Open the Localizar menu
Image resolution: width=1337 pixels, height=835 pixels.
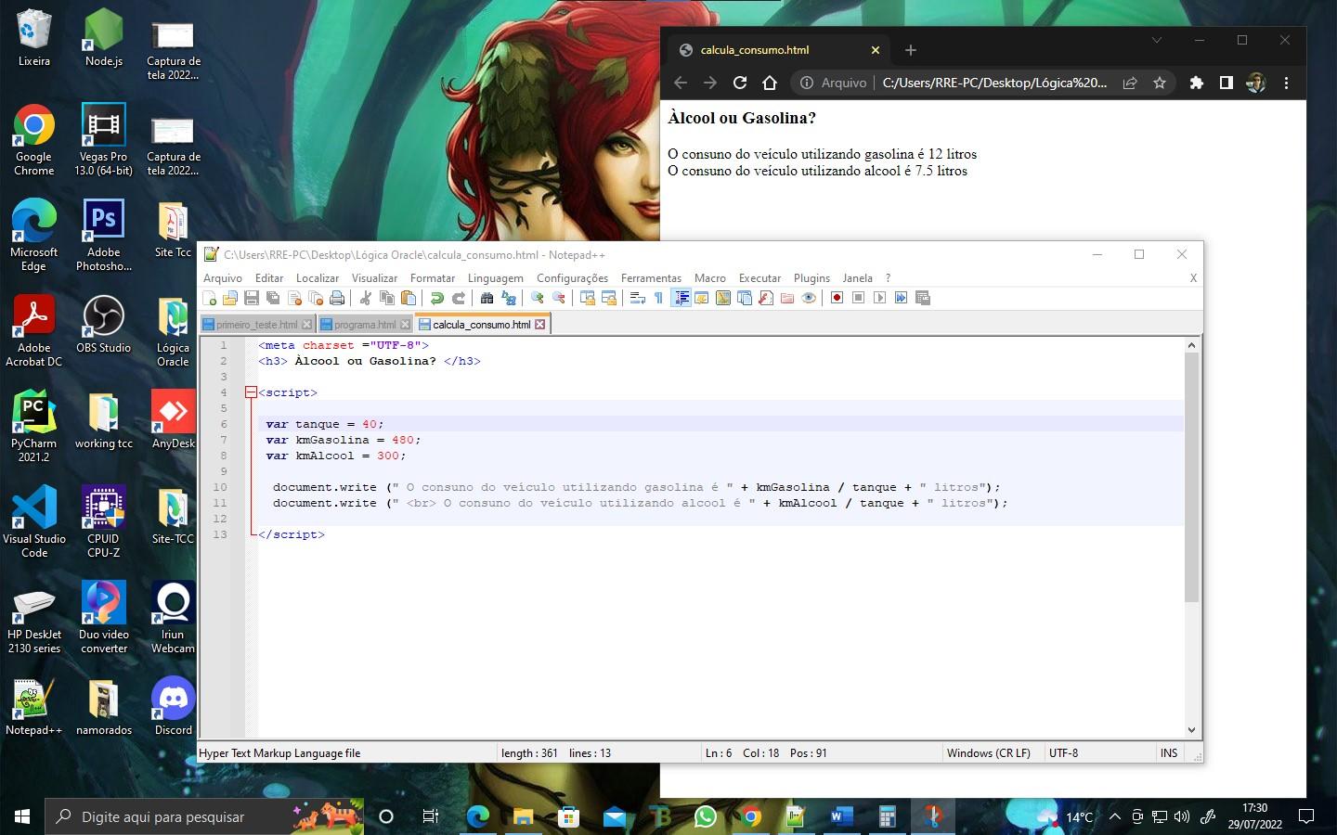318,278
